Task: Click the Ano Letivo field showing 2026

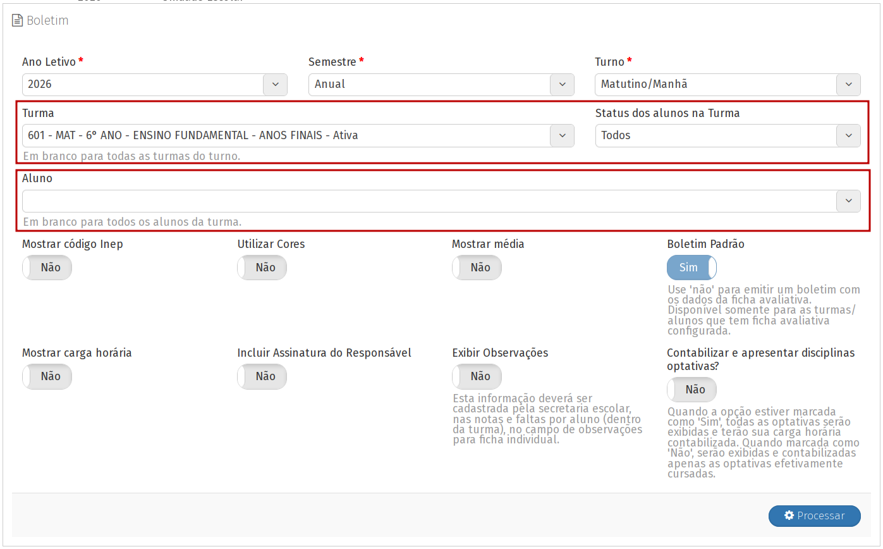Action: (x=142, y=85)
